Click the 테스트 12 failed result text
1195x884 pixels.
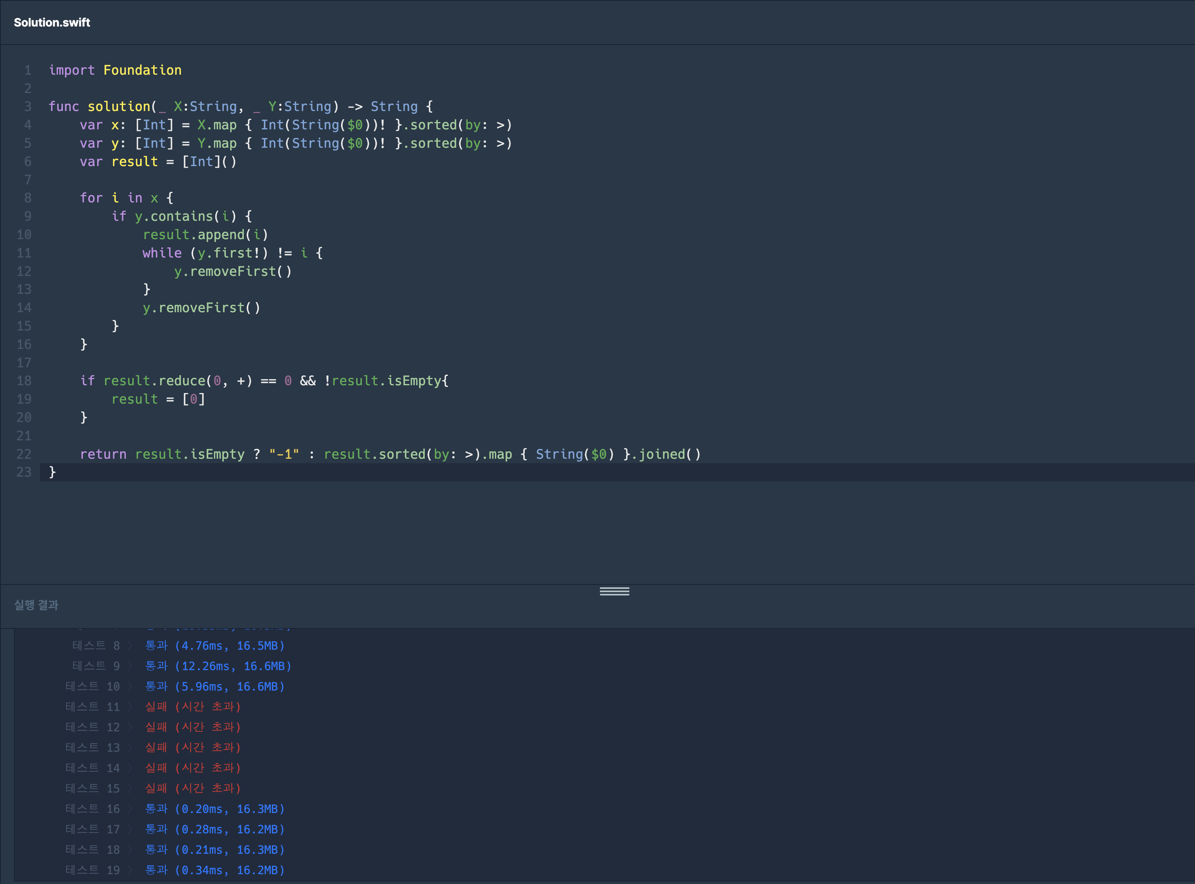[193, 727]
